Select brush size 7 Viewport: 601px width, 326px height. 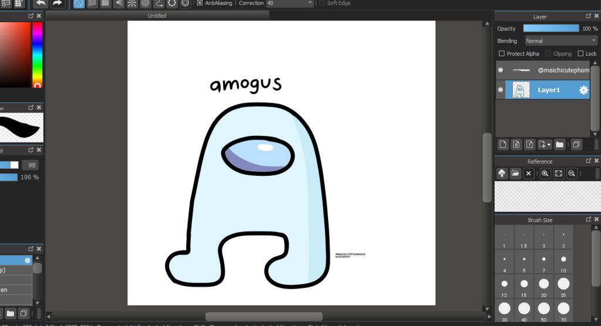(543, 263)
